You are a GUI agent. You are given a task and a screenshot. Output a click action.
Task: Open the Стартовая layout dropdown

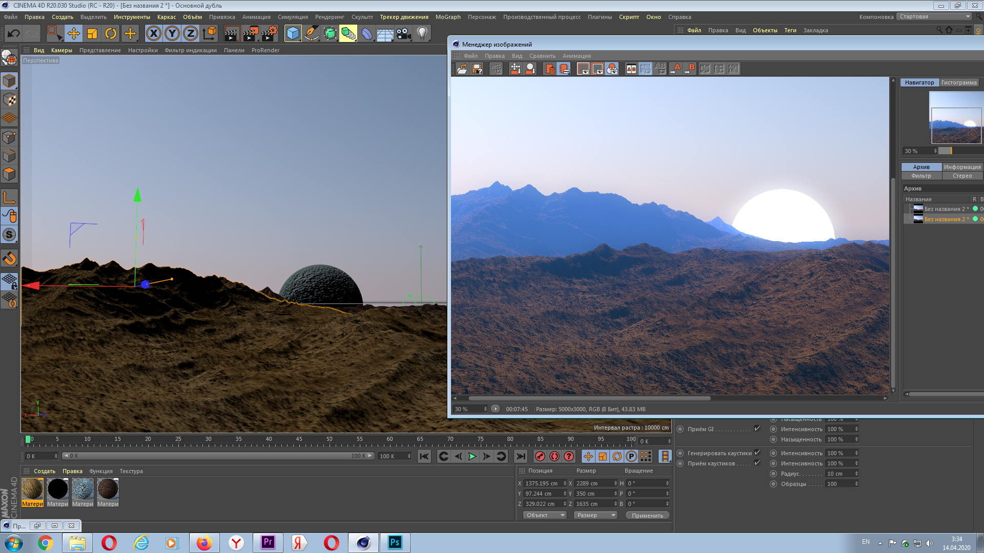click(934, 16)
